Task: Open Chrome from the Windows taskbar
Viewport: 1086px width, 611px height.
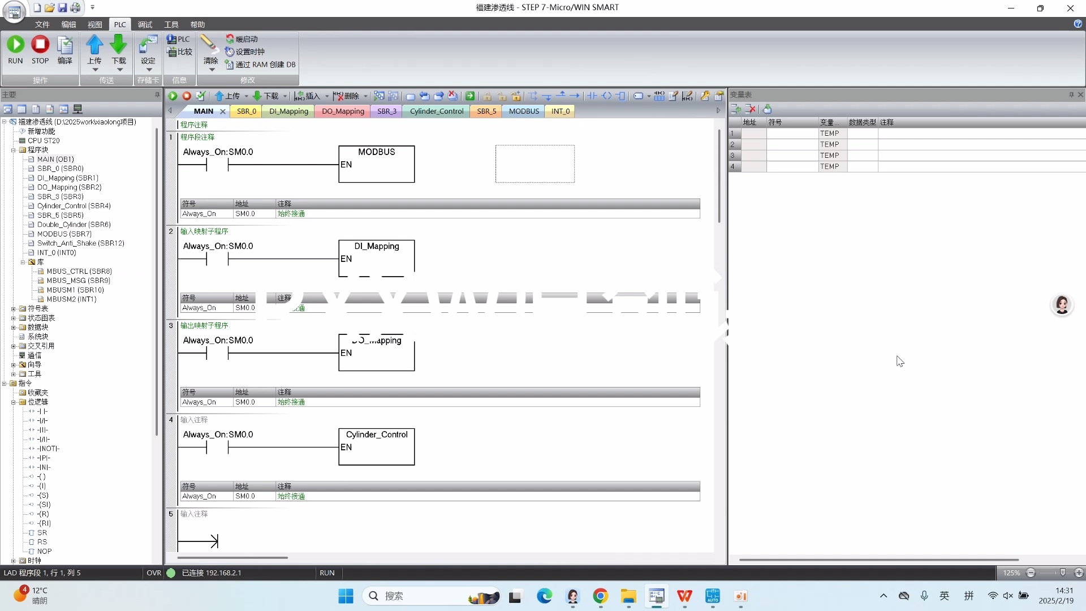Action: pos(600,596)
